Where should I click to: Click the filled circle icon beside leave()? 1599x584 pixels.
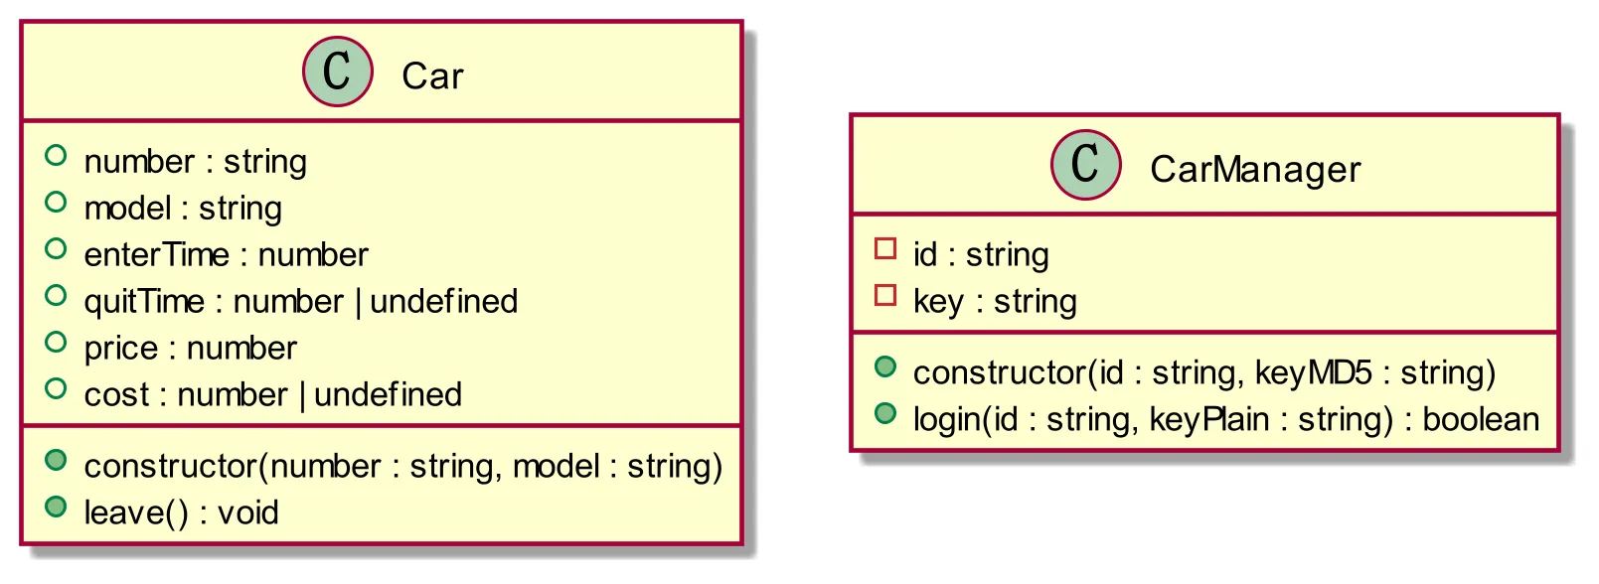[x=56, y=507]
